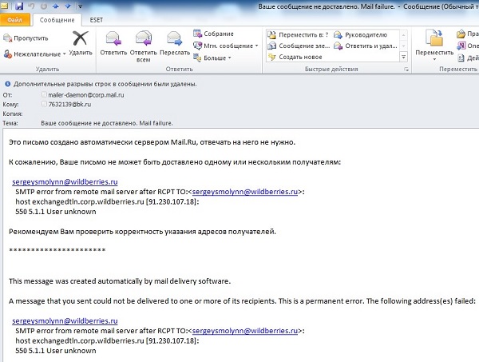Forward message via Переслать icon
Viewport: 479px width, 362px height.
pyautogui.click(x=175, y=43)
